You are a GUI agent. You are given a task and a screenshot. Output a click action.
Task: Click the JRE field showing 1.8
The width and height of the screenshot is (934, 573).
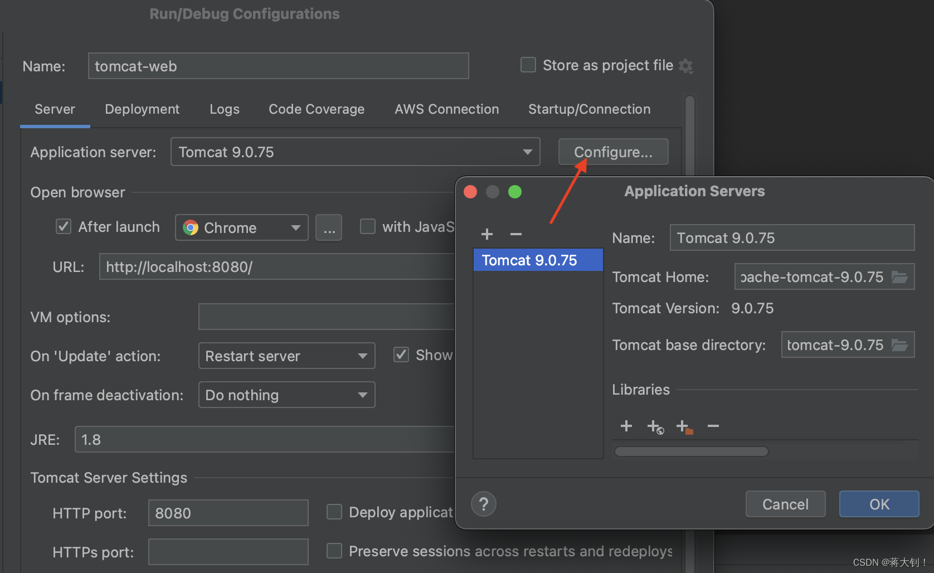(x=265, y=439)
